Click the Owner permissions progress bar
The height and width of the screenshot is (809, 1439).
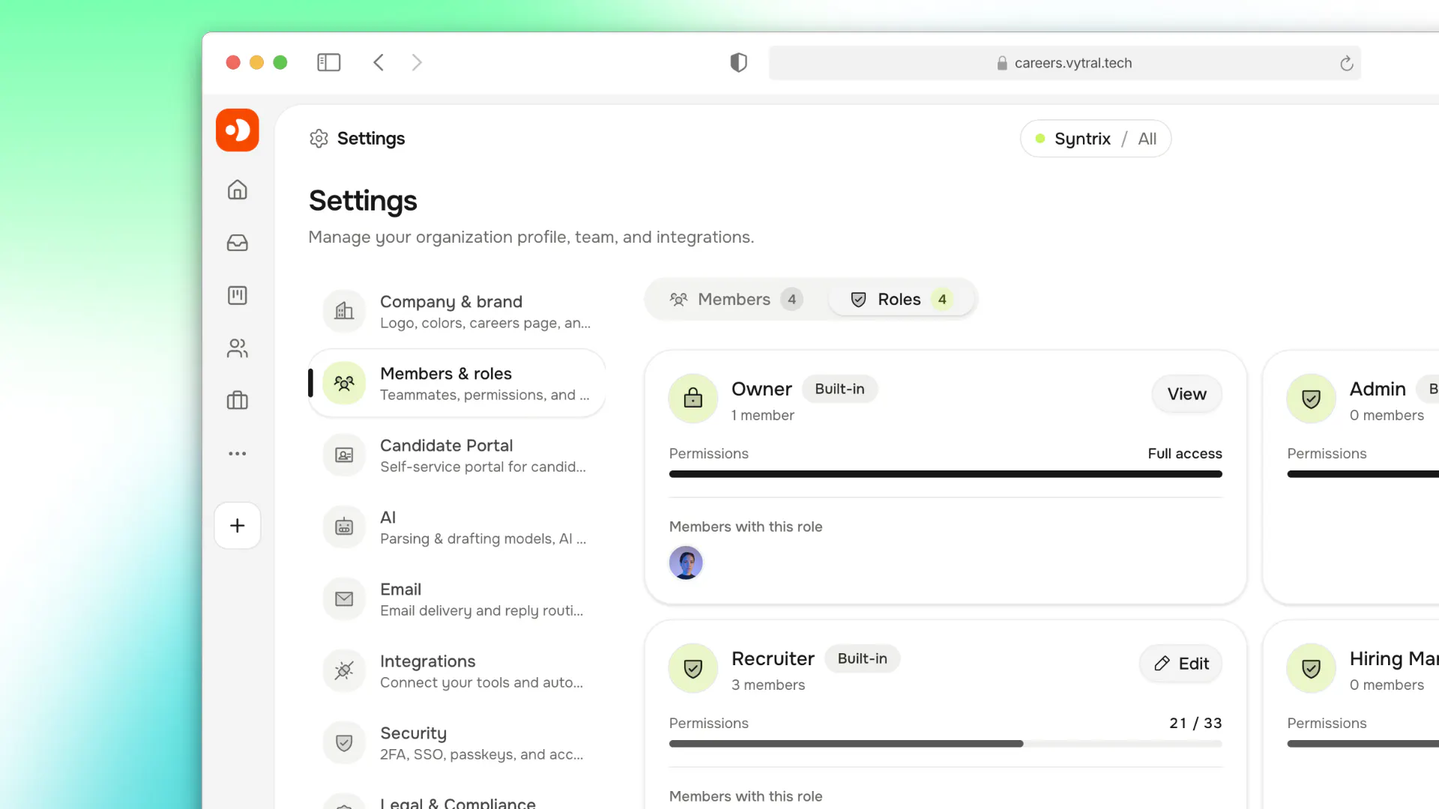click(x=946, y=474)
